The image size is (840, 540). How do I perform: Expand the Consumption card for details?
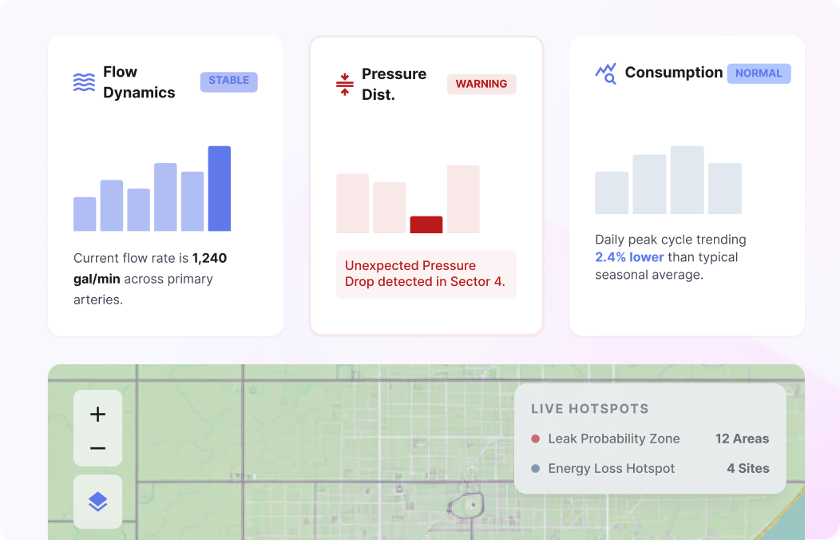(x=687, y=184)
